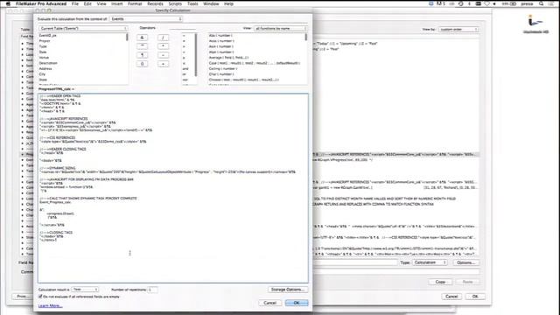Follow the Learn More... link
This screenshot has height=315, width=560.
[51, 305]
